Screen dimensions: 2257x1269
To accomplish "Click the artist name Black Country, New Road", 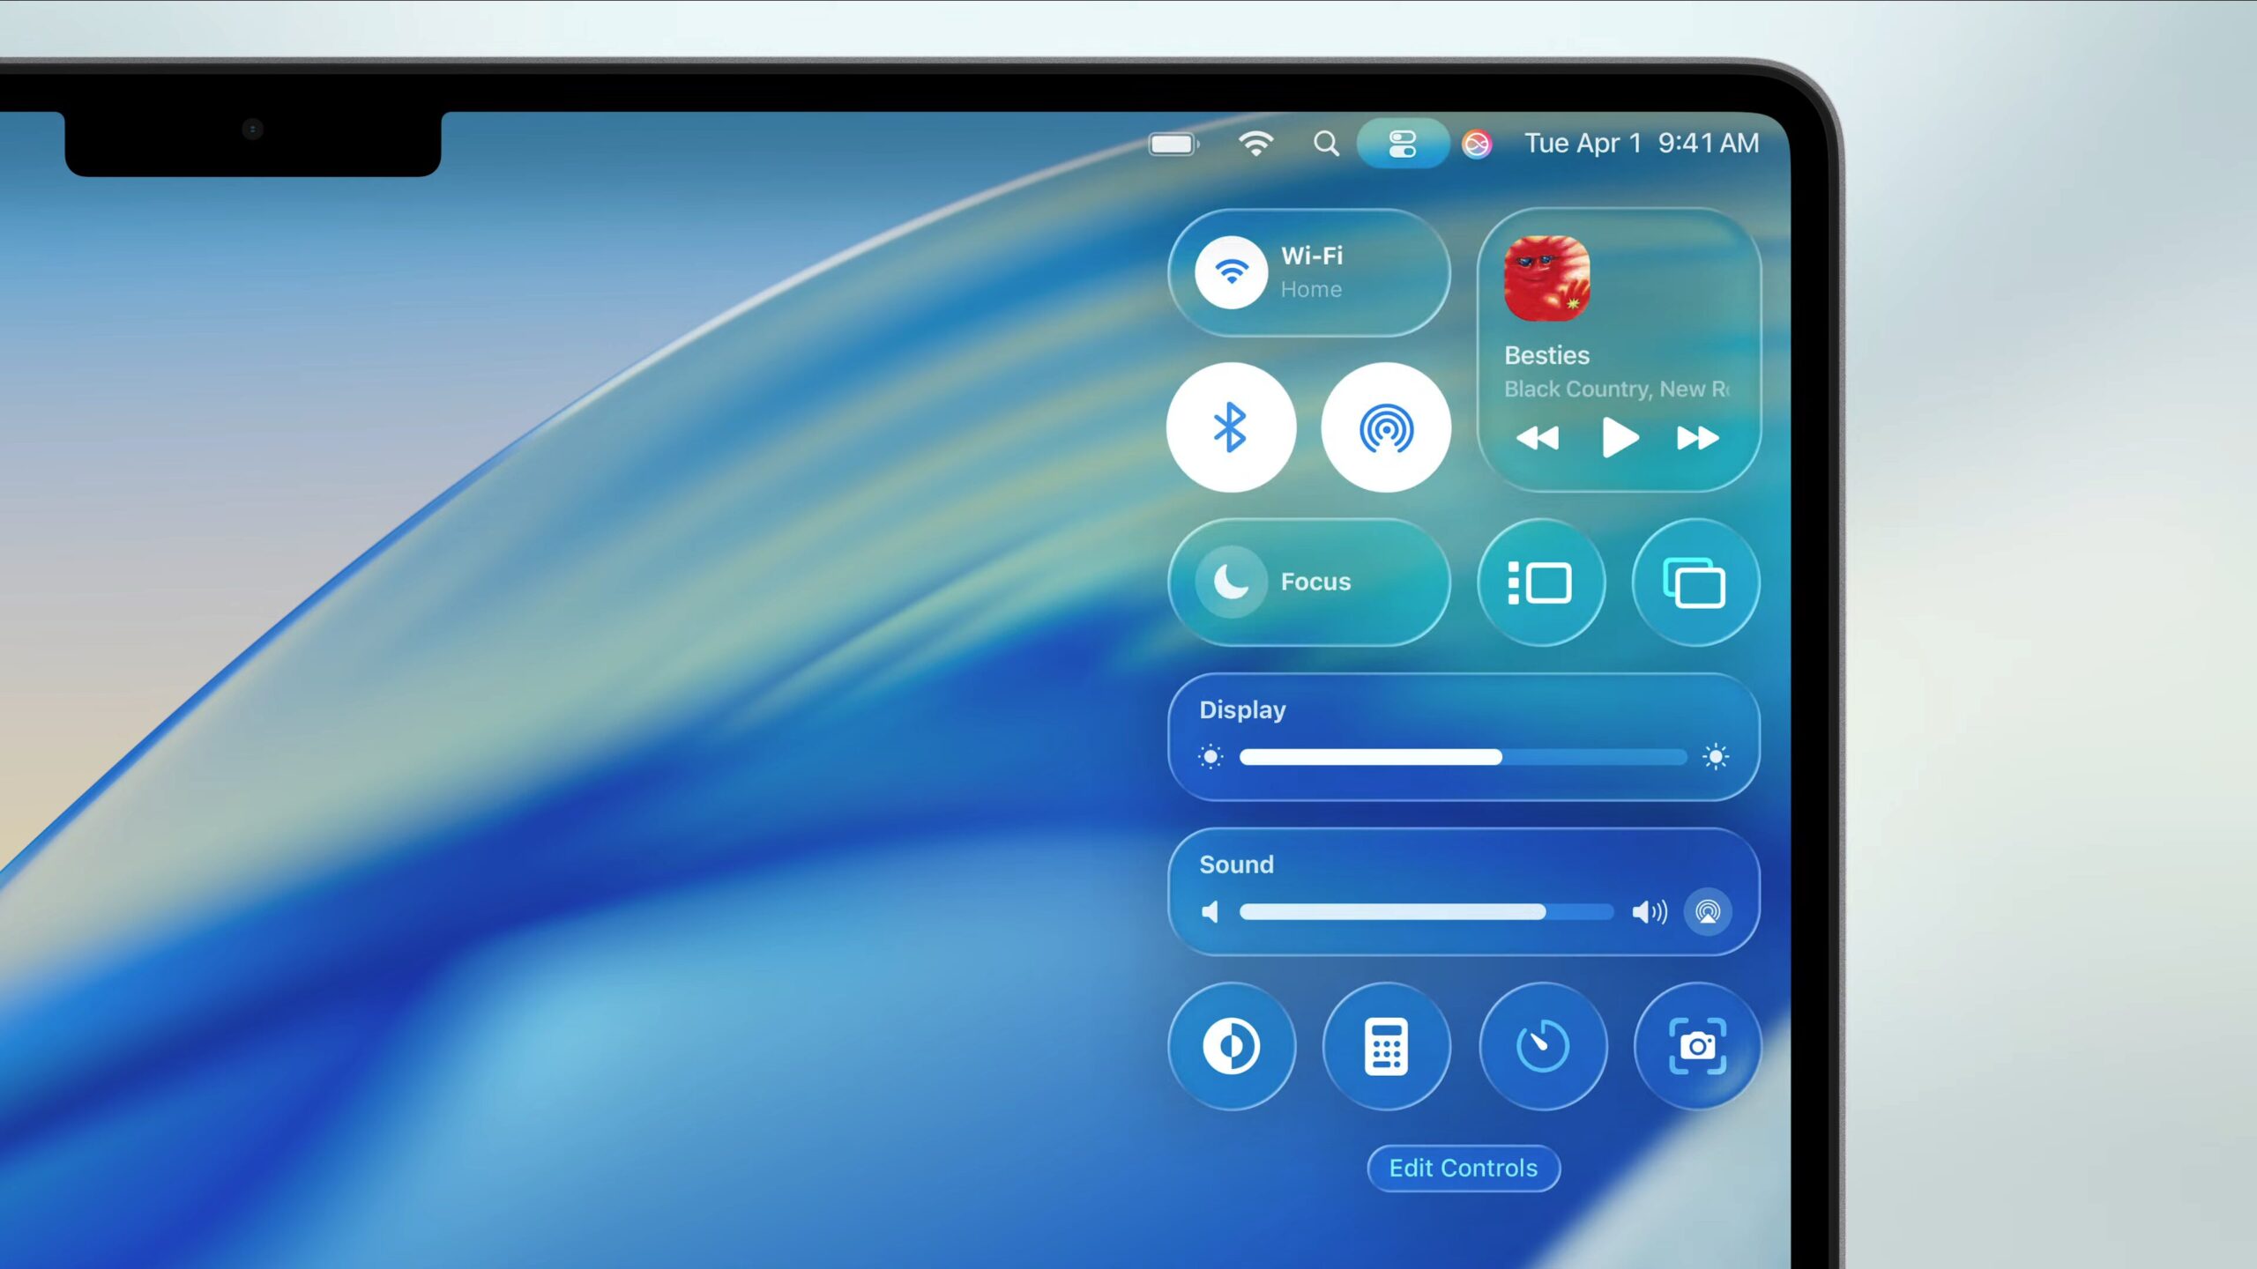I will [1616, 389].
